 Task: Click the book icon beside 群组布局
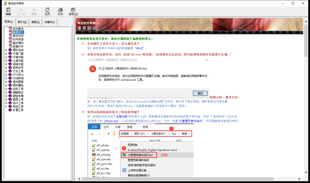click(10, 96)
